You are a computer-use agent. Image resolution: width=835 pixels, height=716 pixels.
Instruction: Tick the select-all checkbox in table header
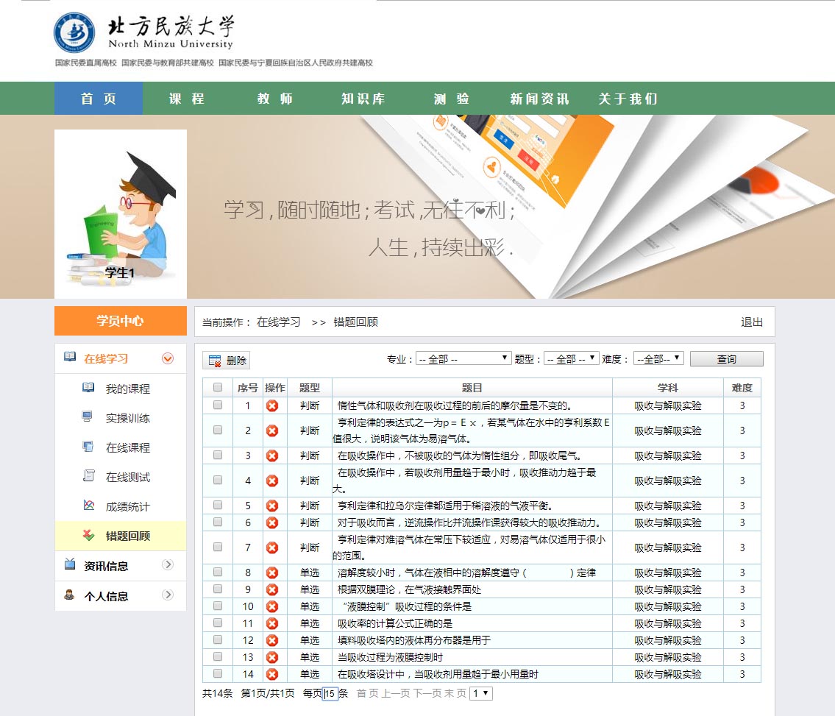pyautogui.click(x=218, y=388)
